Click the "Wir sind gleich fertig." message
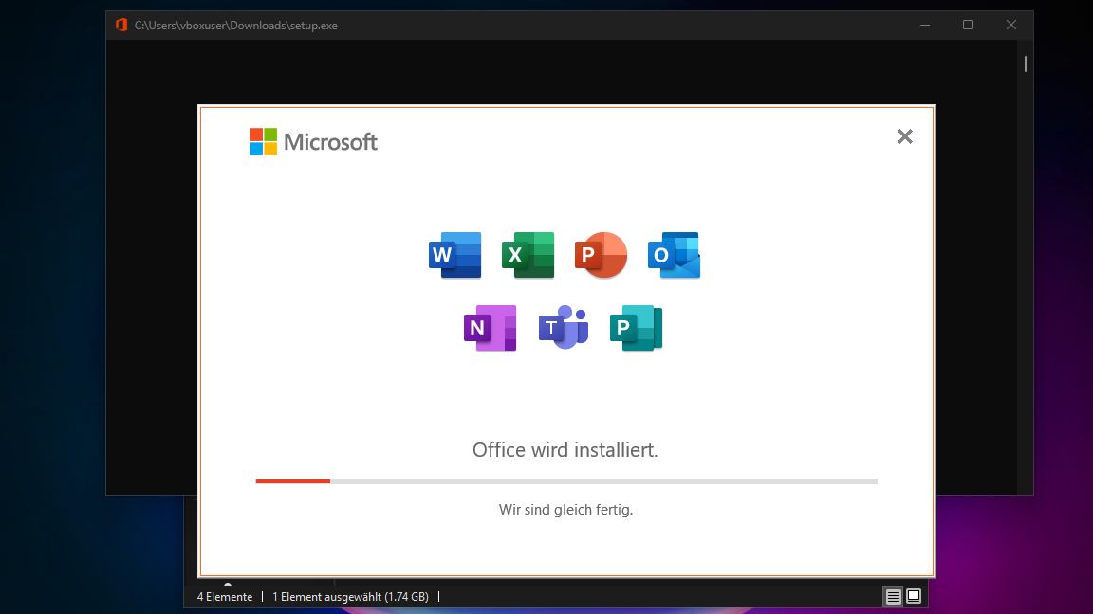The width and height of the screenshot is (1093, 614). 565,510
